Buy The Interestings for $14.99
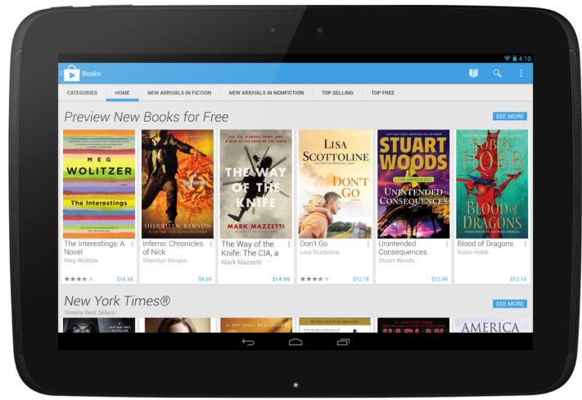 point(124,279)
